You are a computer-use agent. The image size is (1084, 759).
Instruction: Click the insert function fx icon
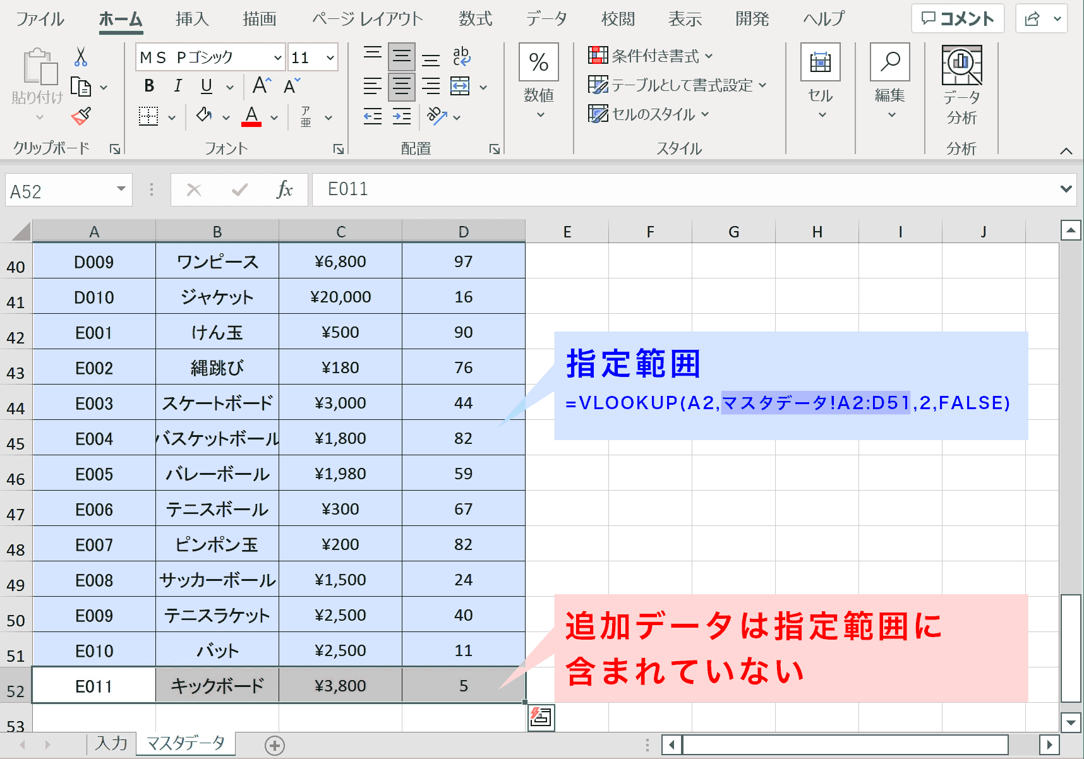pos(285,189)
